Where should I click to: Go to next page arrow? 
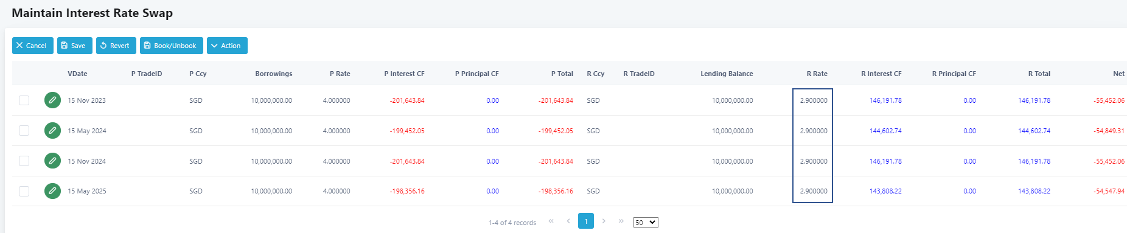click(x=604, y=221)
